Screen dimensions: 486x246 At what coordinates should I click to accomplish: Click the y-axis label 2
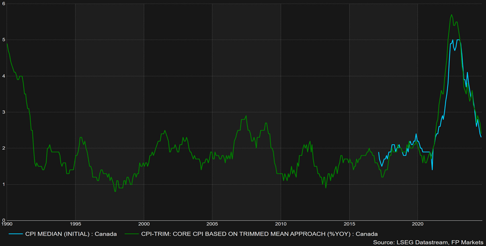[x=3, y=148]
